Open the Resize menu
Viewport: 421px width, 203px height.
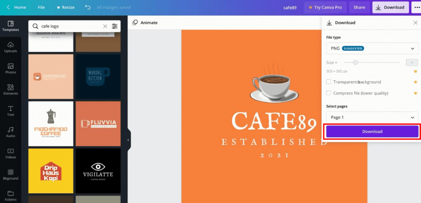tap(65, 7)
